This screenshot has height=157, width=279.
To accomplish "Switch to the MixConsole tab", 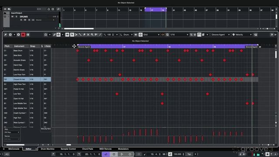I will [14, 149].
